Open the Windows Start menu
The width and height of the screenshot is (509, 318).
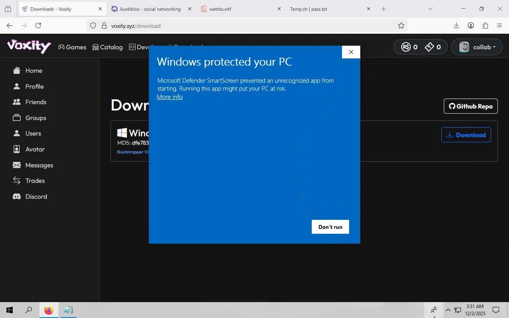pyautogui.click(x=10, y=310)
